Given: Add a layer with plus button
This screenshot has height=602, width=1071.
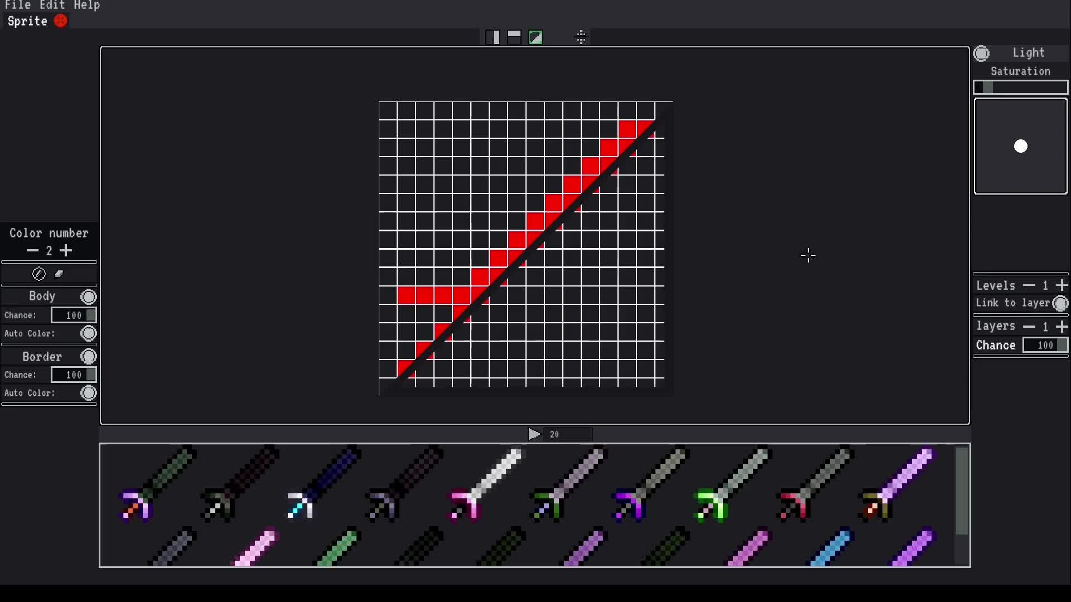Looking at the screenshot, I should pos(1062,326).
